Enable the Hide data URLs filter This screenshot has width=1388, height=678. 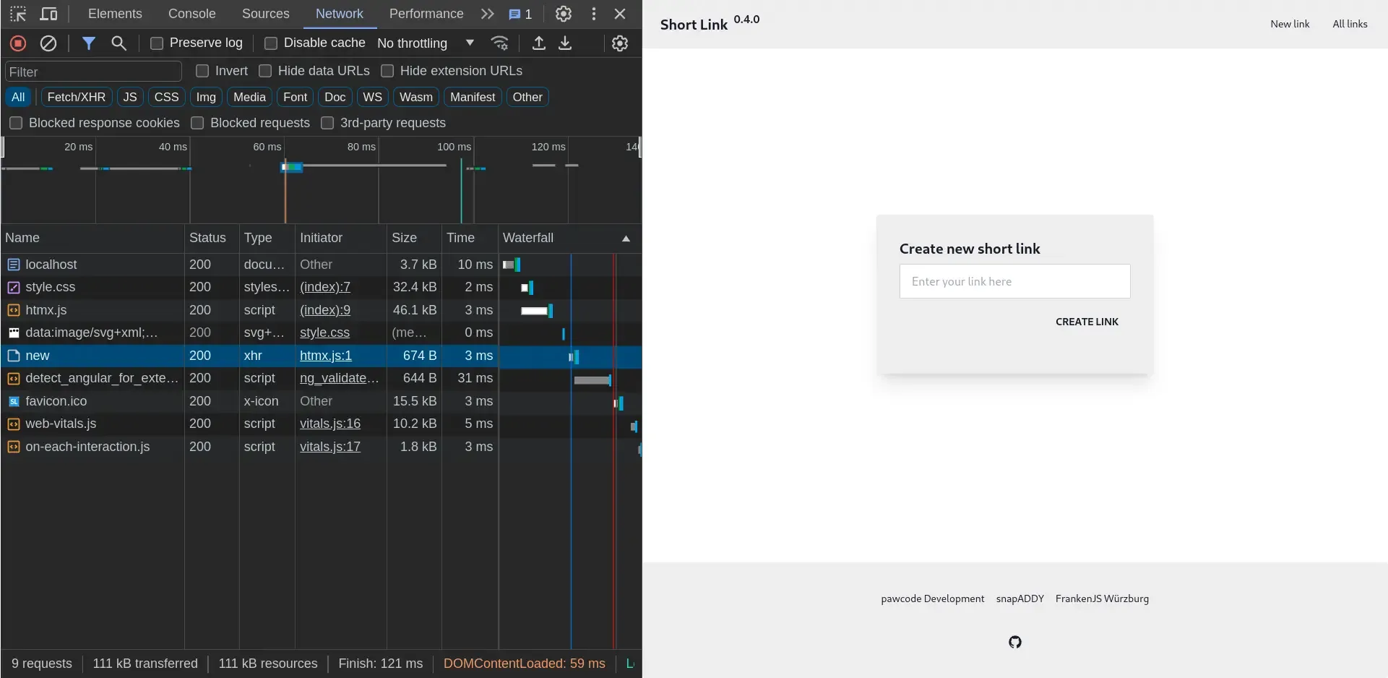click(x=265, y=71)
